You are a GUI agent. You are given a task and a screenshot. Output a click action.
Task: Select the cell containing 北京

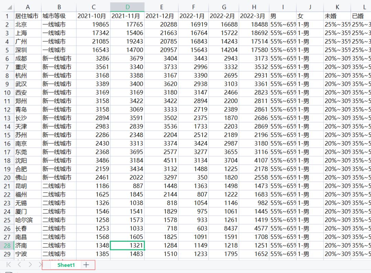tap(27, 25)
